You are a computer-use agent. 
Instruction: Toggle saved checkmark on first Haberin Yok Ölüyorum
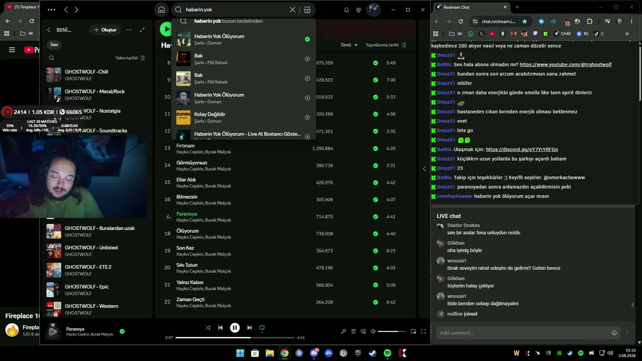pos(307,39)
